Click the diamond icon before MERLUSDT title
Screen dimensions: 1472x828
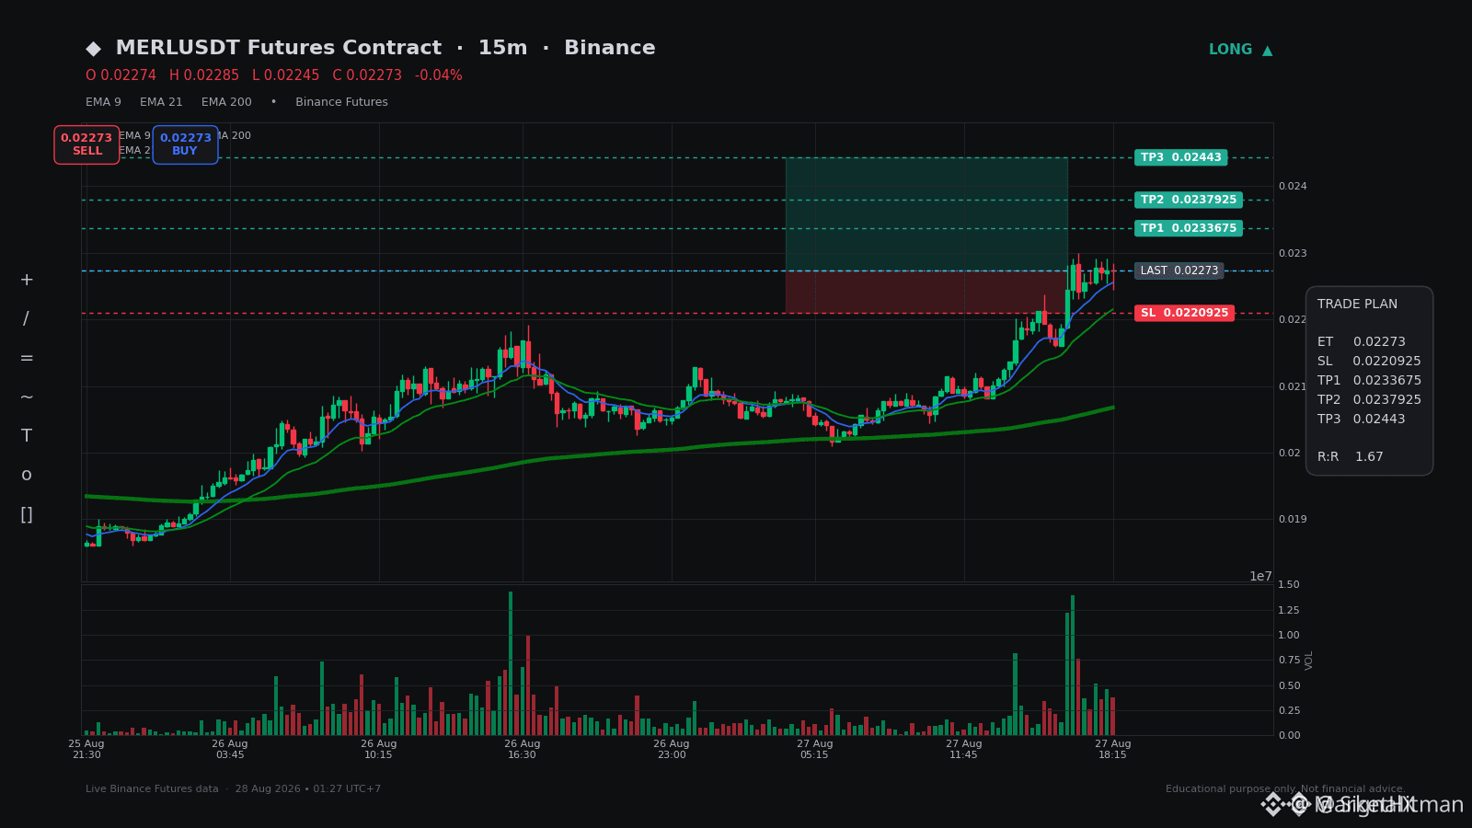[93, 49]
